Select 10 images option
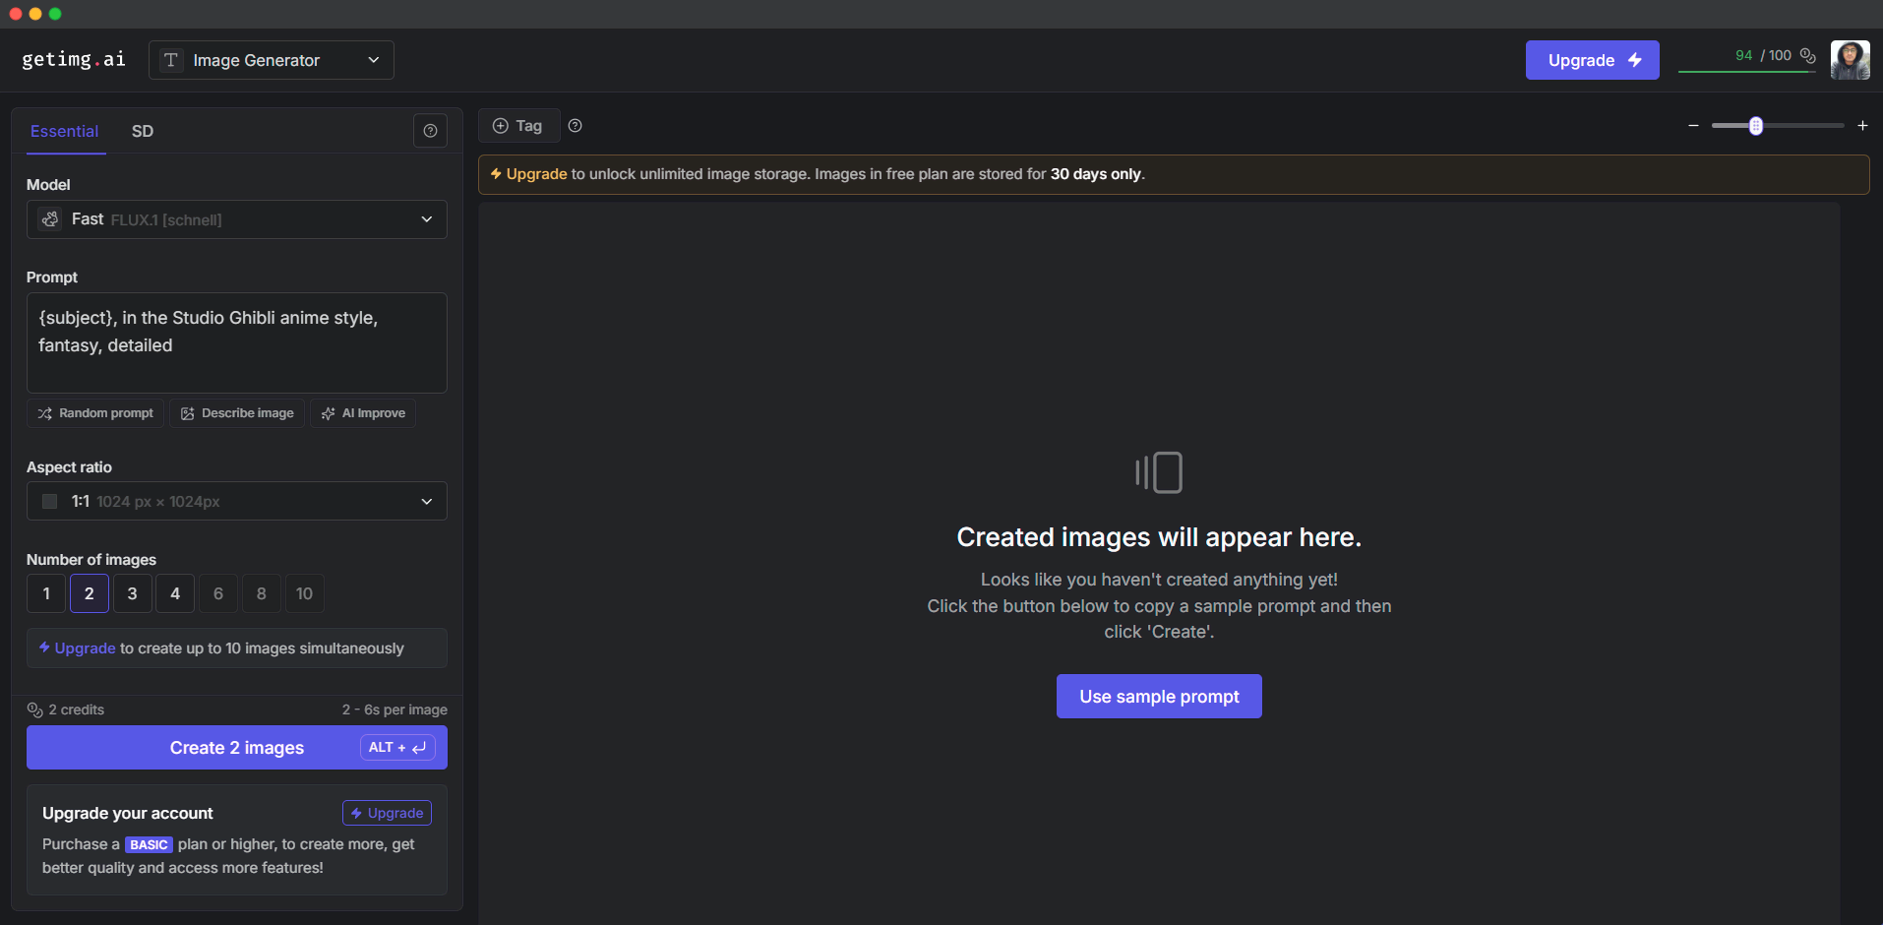 click(304, 593)
